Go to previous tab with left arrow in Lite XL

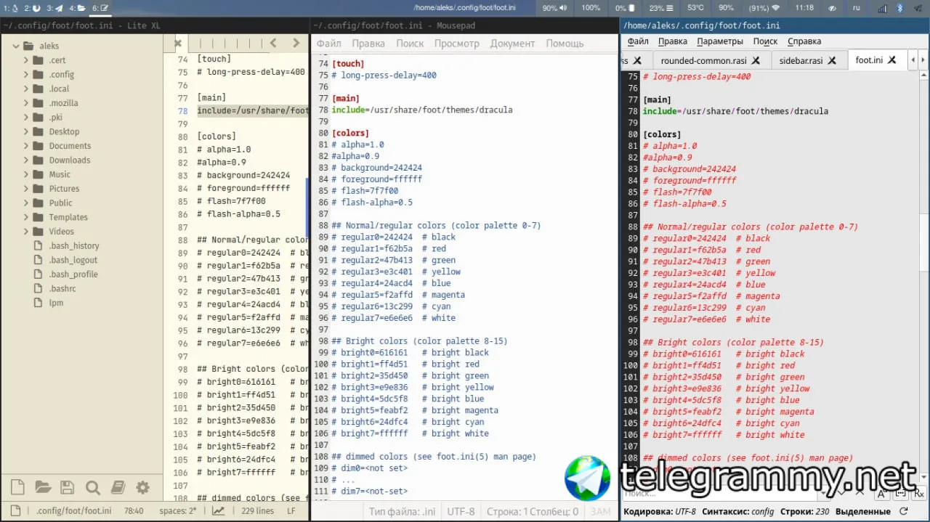[273, 43]
